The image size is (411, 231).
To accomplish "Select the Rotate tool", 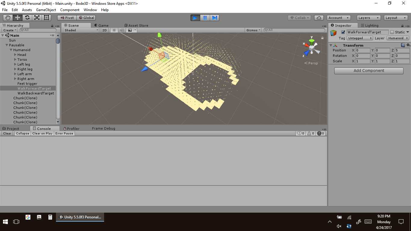I will pyautogui.click(x=27, y=18).
